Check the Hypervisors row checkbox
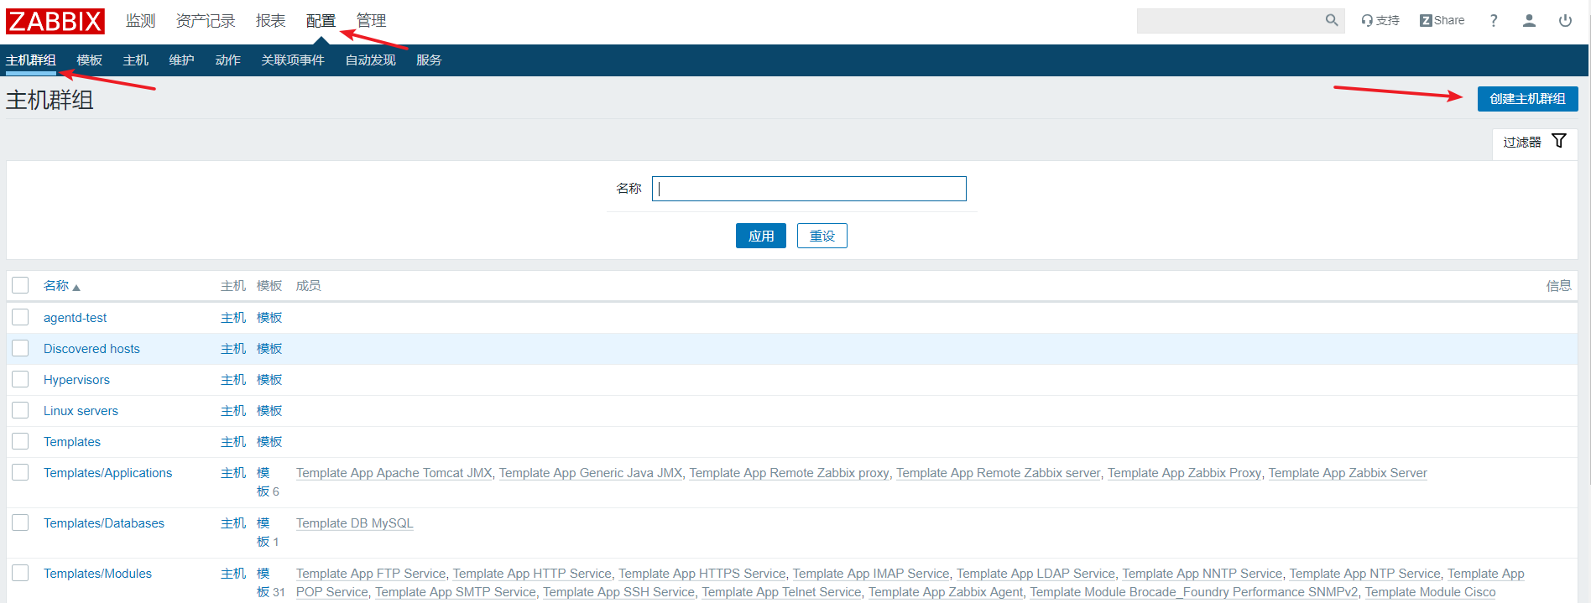The image size is (1591, 603). [x=20, y=379]
